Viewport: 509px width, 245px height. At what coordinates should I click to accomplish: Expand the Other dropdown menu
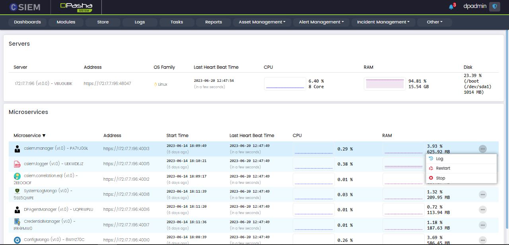(434, 22)
